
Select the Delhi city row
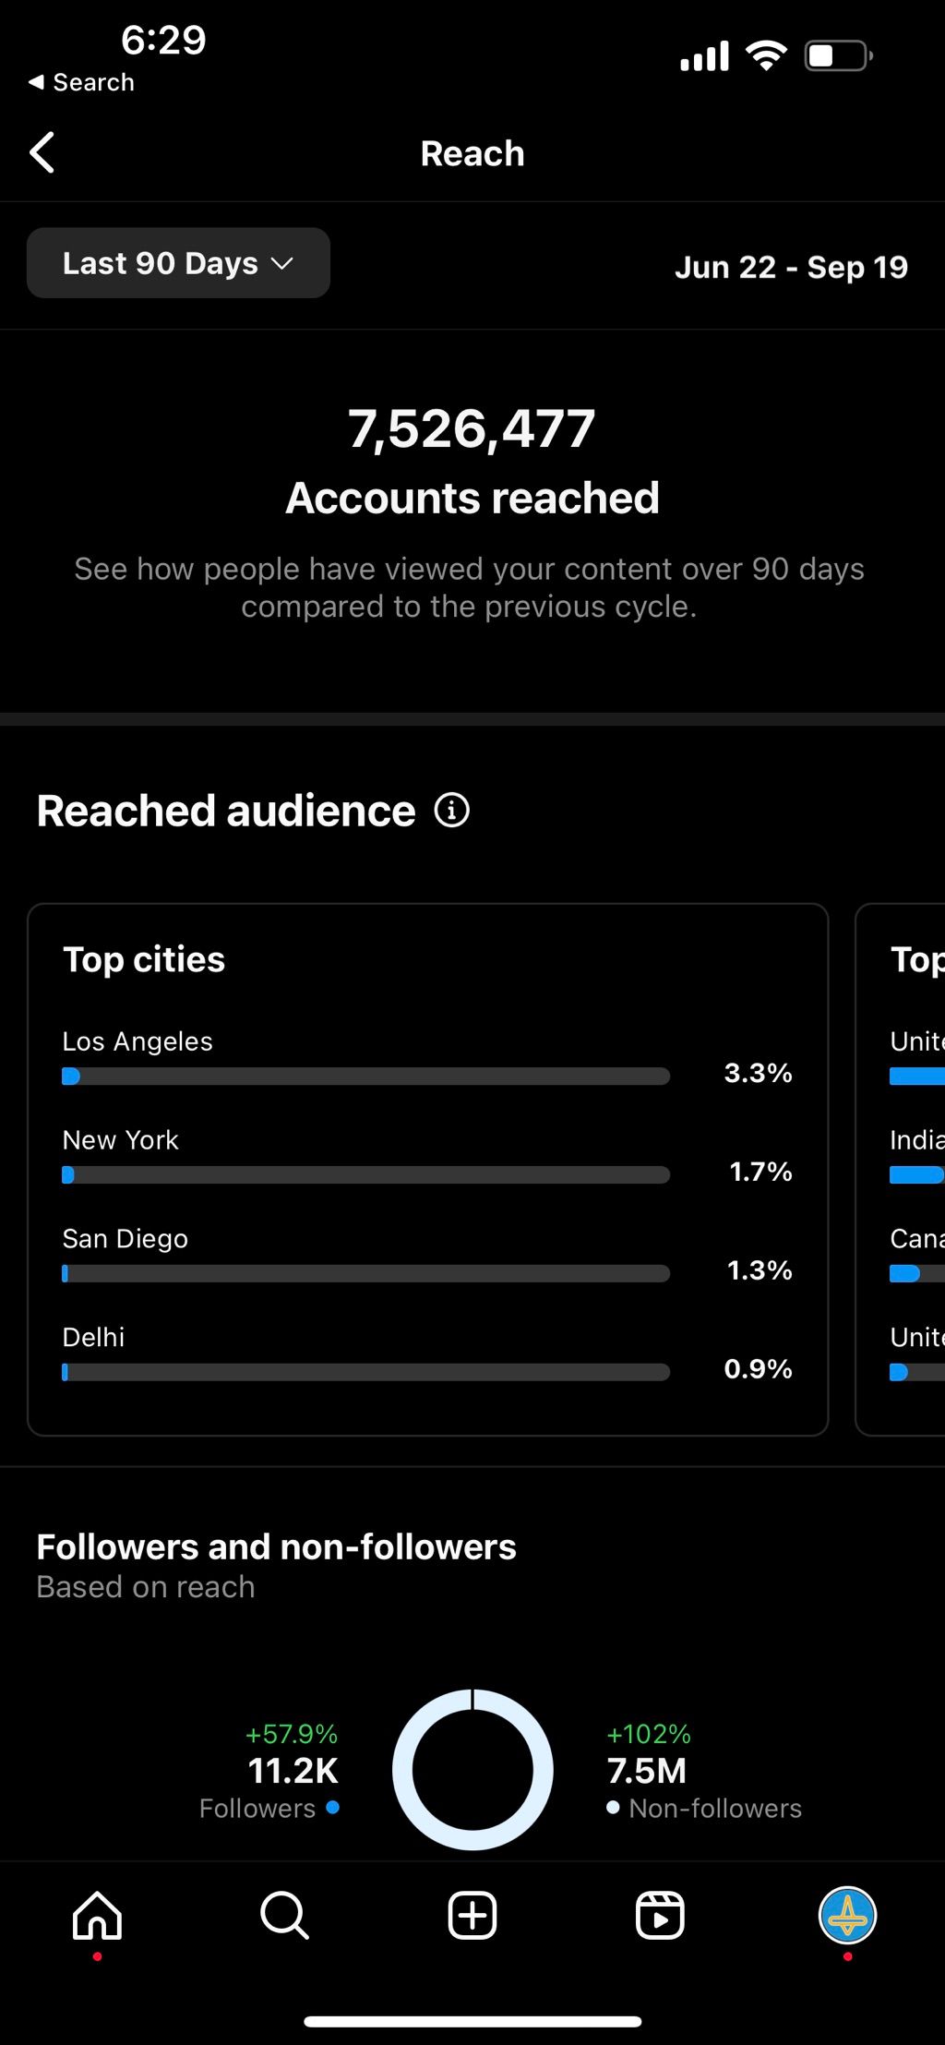[427, 1353]
